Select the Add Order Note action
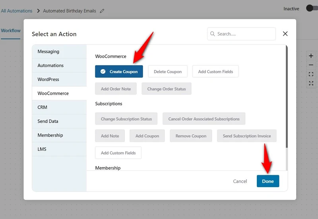 (x=116, y=89)
